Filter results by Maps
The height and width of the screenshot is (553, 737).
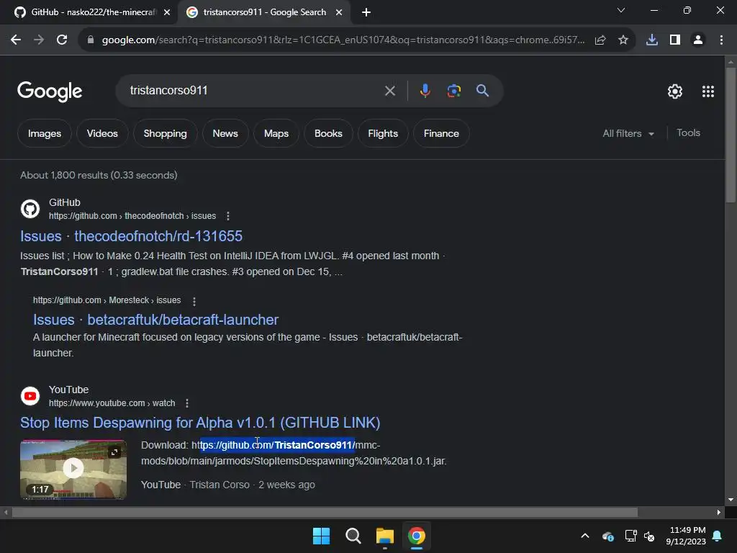tap(276, 133)
